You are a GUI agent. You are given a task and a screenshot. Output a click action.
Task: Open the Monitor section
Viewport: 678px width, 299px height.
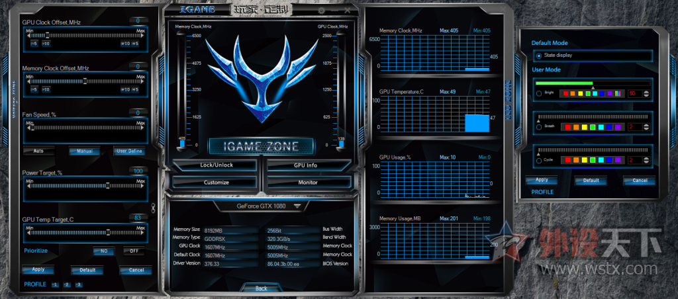pos(308,183)
